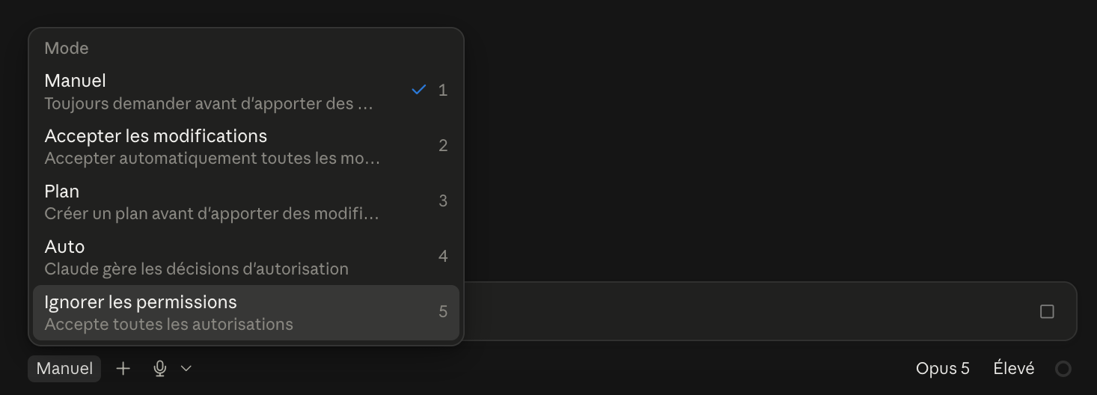The image size is (1097, 395).
Task: Click the square stop icon in input box
Action: point(1047,311)
